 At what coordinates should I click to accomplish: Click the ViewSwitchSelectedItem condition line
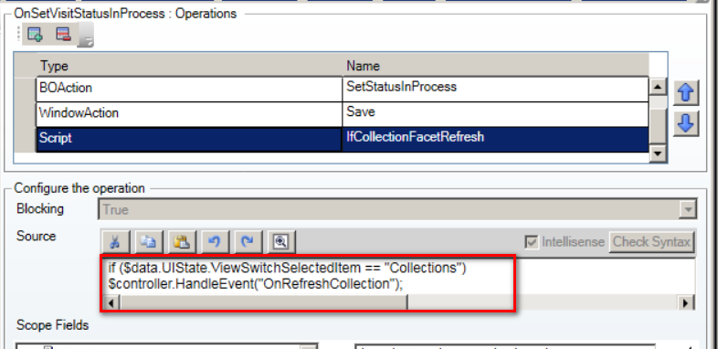[287, 268]
